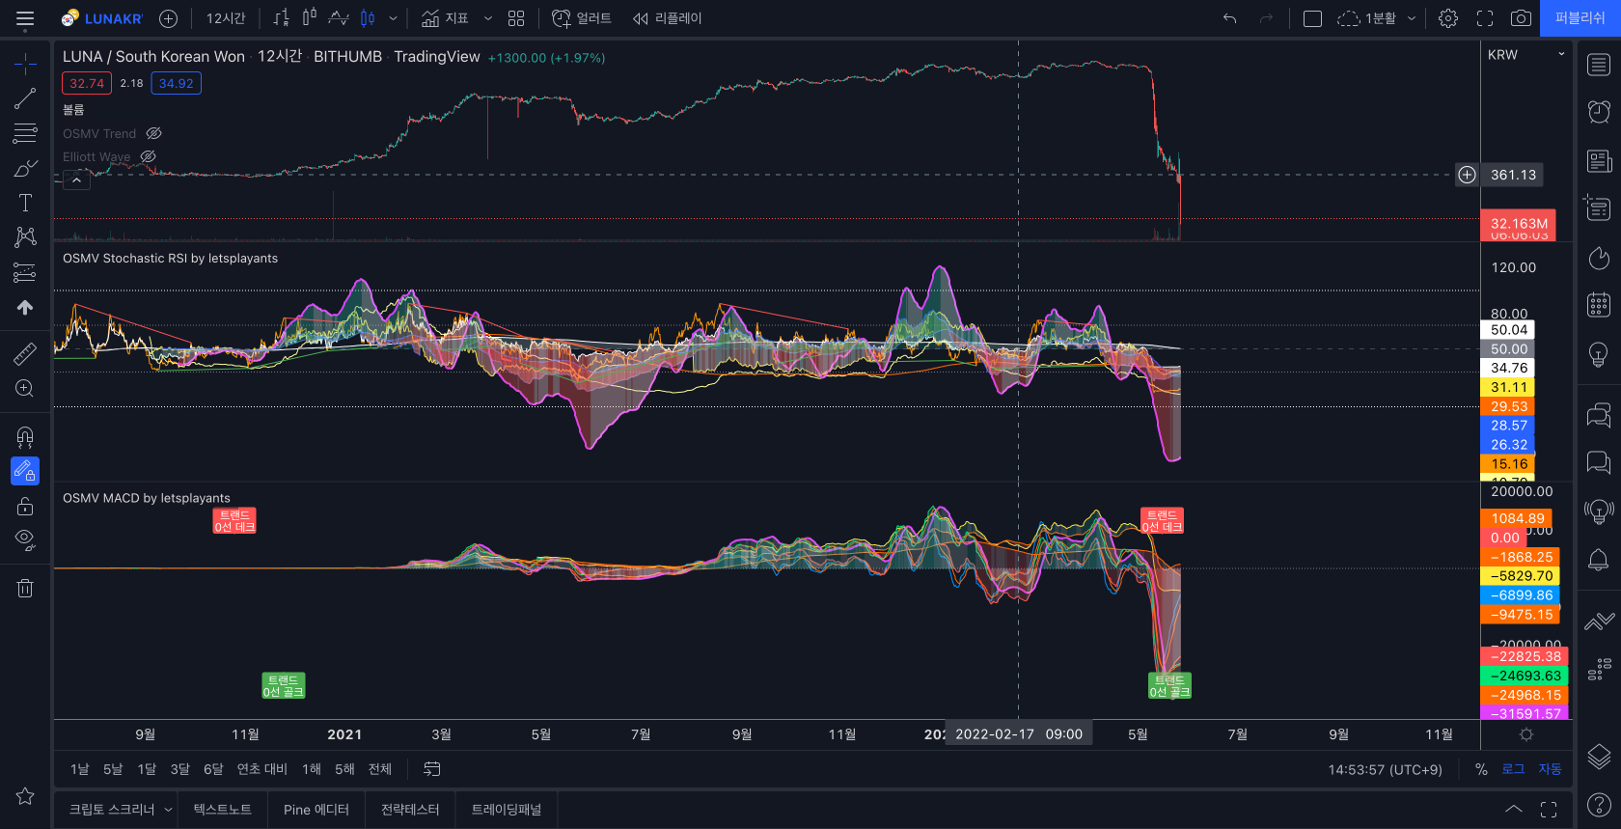Viewport: 1621px width, 829px height.
Task: Open the ideas lightbulb panel
Action: pyautogui.click(x=1599, y=354)
